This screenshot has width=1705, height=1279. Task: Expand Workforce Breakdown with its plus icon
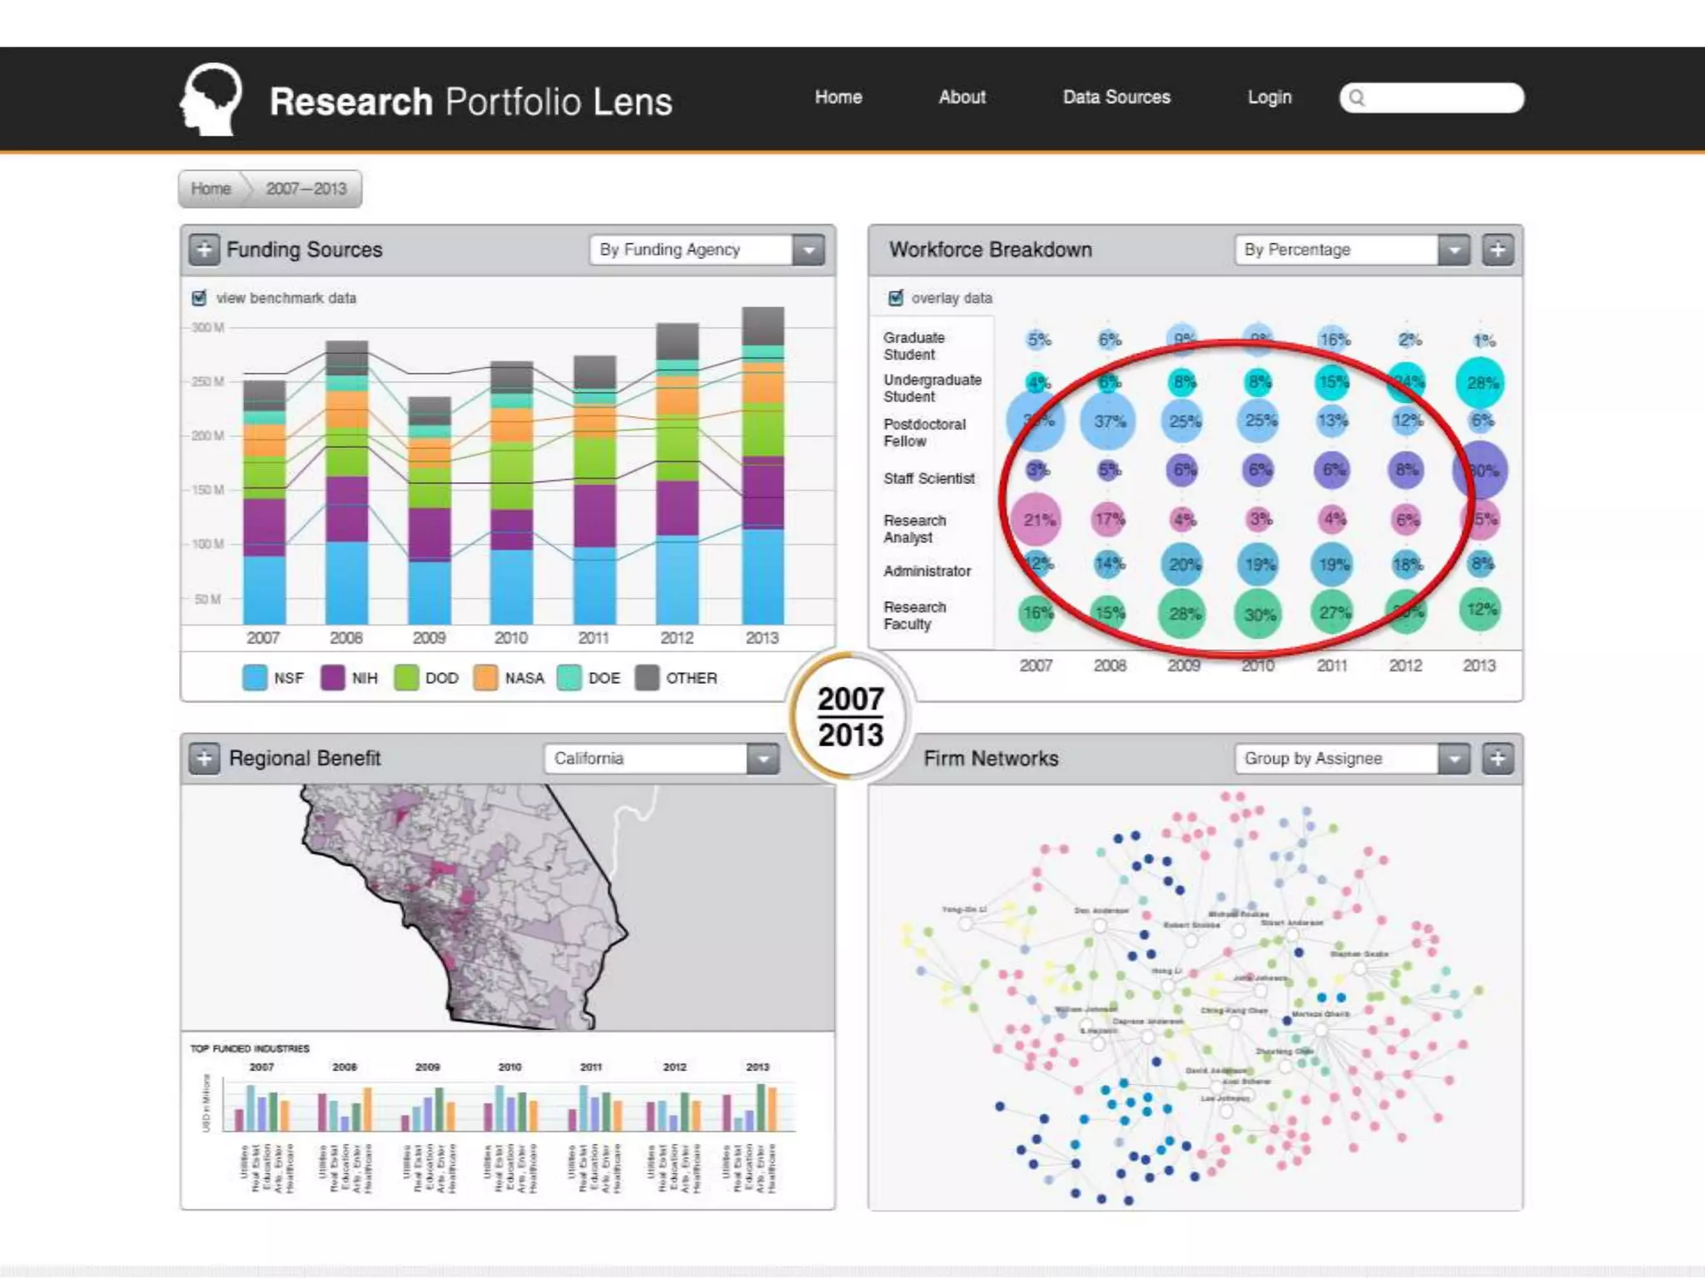coord(1497,250)
